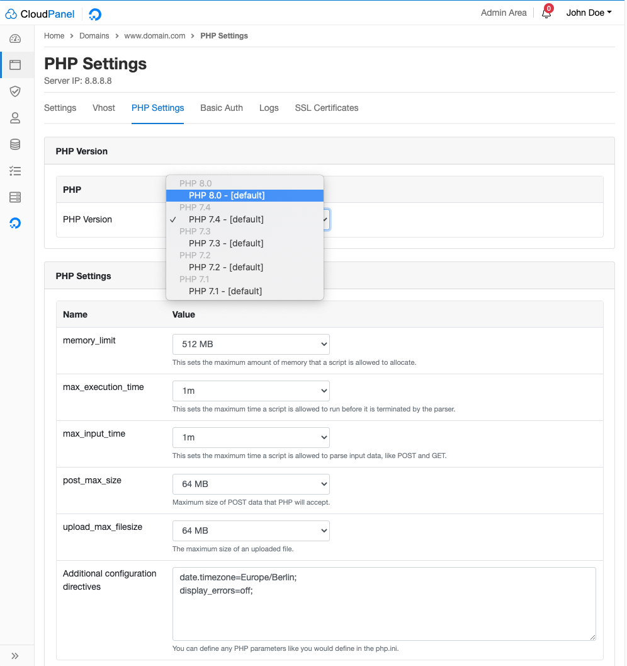Open the notifications bell
Screen dimensions: 627x666
pos(546,13)
